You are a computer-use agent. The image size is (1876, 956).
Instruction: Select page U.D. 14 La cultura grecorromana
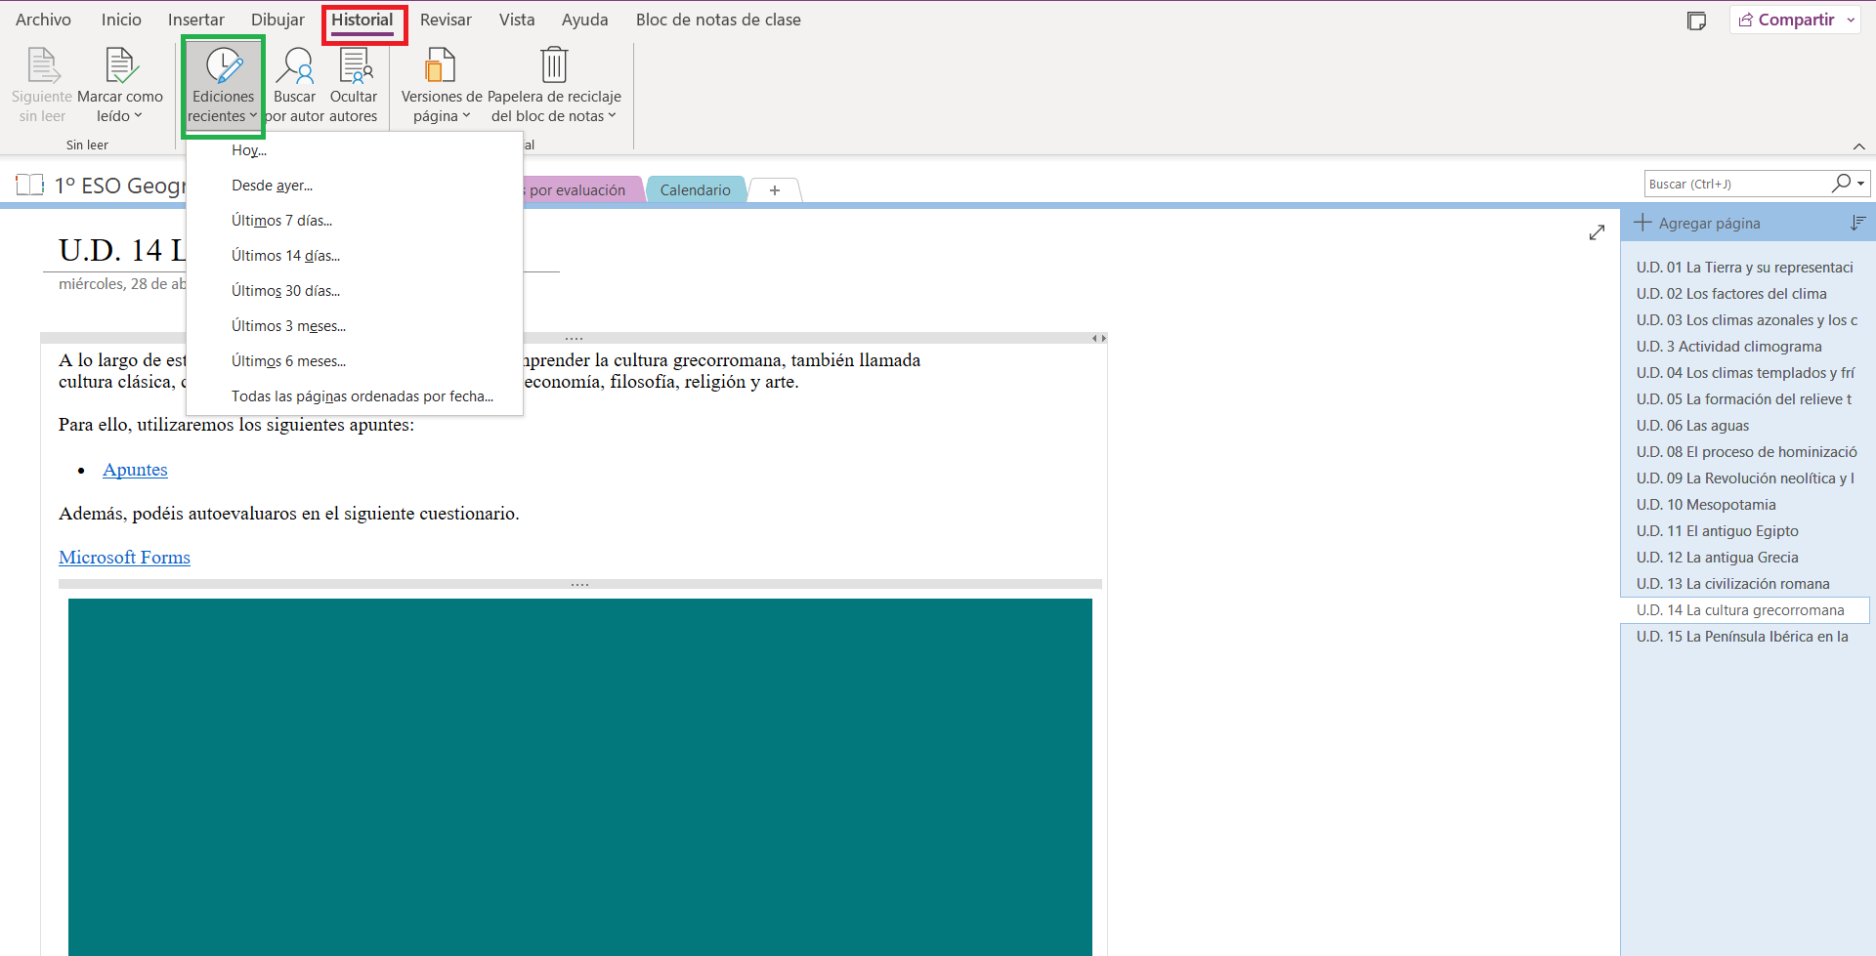(x=1745, y=610)
